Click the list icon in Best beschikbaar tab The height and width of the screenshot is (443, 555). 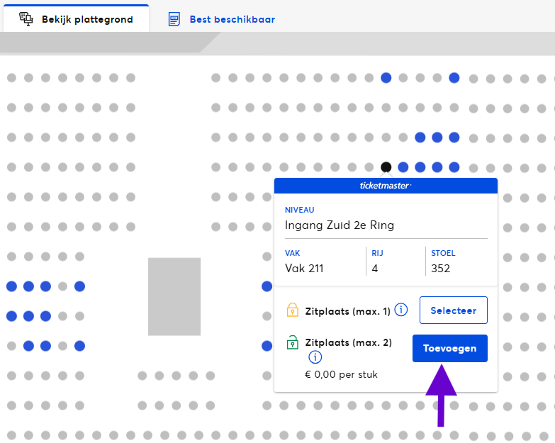tap(174, 19)
